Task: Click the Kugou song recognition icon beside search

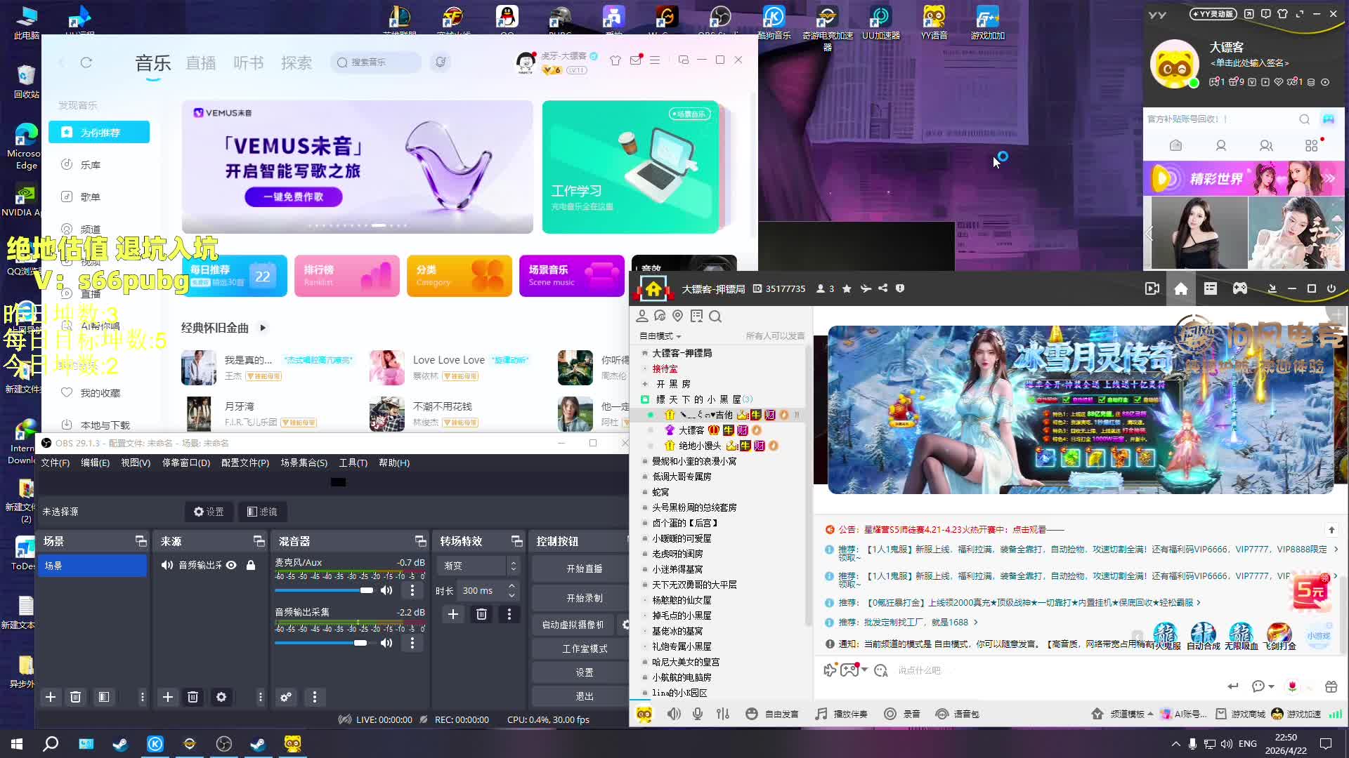Action: tap(441, 62)
